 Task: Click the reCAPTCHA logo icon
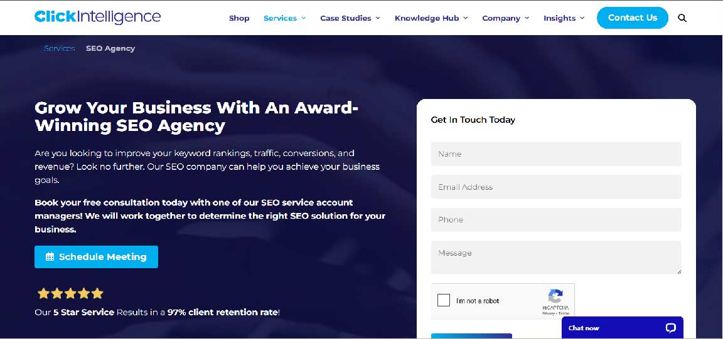(x=555, y=296)
